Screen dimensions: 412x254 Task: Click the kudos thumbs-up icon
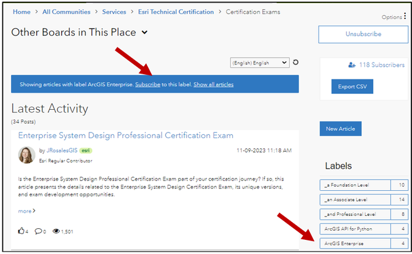[21, 231]
